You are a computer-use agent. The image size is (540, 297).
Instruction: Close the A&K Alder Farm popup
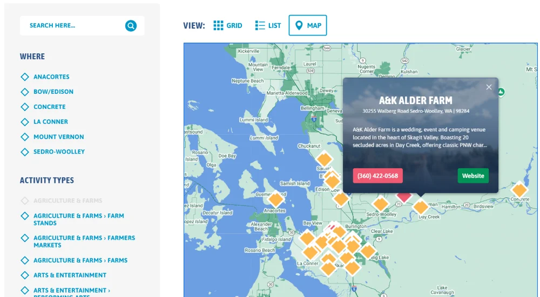coord(489,87)
